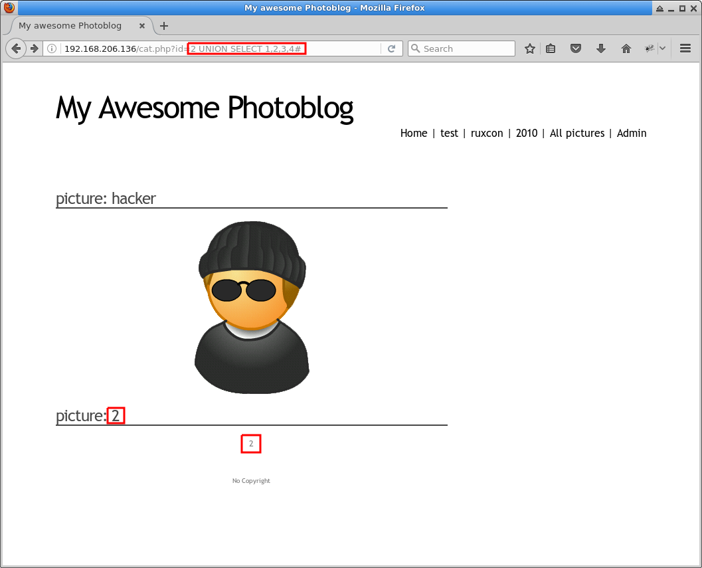Open the test category link
This screenshot has height=568, width=702.
pyautogui.click(x=449, y=133)
